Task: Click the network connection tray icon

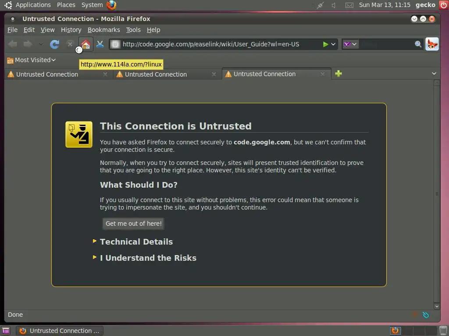Action: pyautogui.click(x=320, y=5)
